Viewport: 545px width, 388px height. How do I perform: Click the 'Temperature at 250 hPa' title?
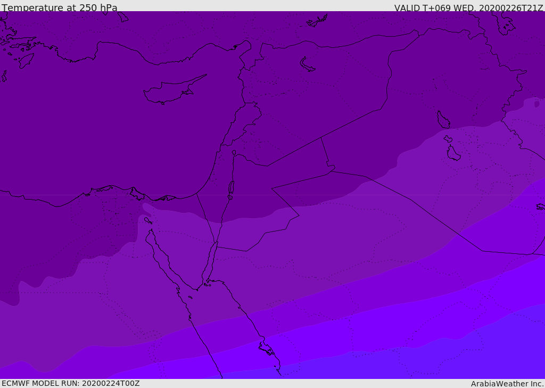(x=60, y=8)
